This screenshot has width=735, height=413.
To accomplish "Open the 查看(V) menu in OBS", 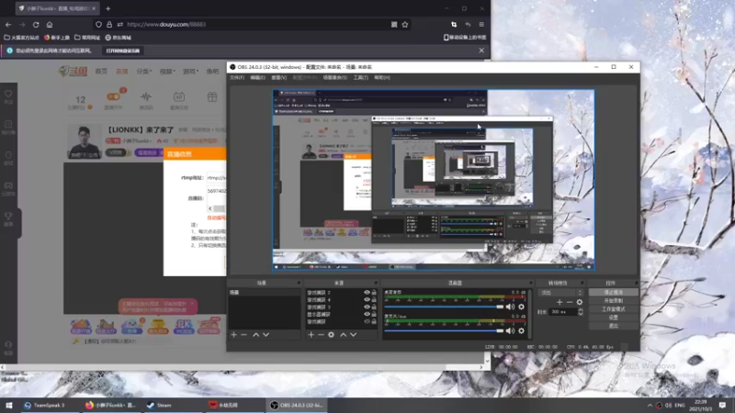I will click(279, 78).
